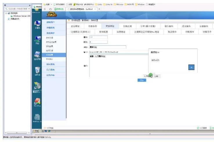Click the blue confirm button in popup dialog

[x=191, y=67]
